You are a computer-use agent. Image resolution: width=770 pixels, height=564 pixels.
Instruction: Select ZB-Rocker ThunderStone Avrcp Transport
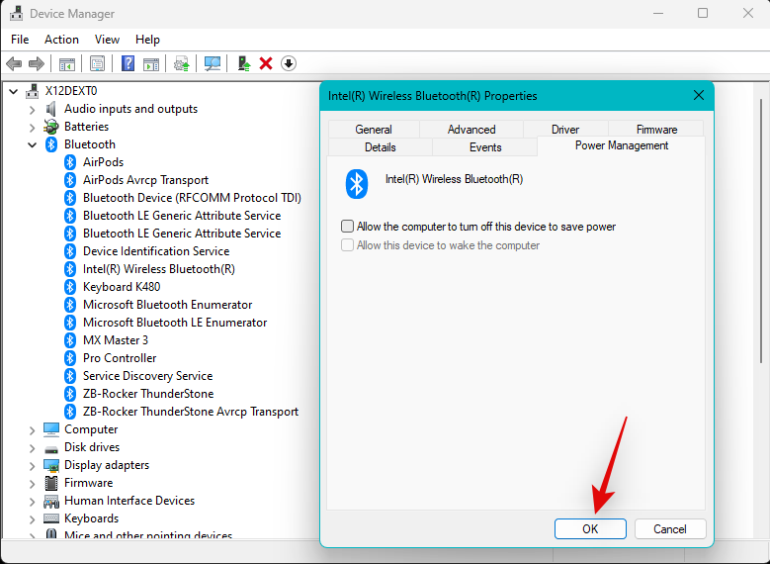point(191,412)
